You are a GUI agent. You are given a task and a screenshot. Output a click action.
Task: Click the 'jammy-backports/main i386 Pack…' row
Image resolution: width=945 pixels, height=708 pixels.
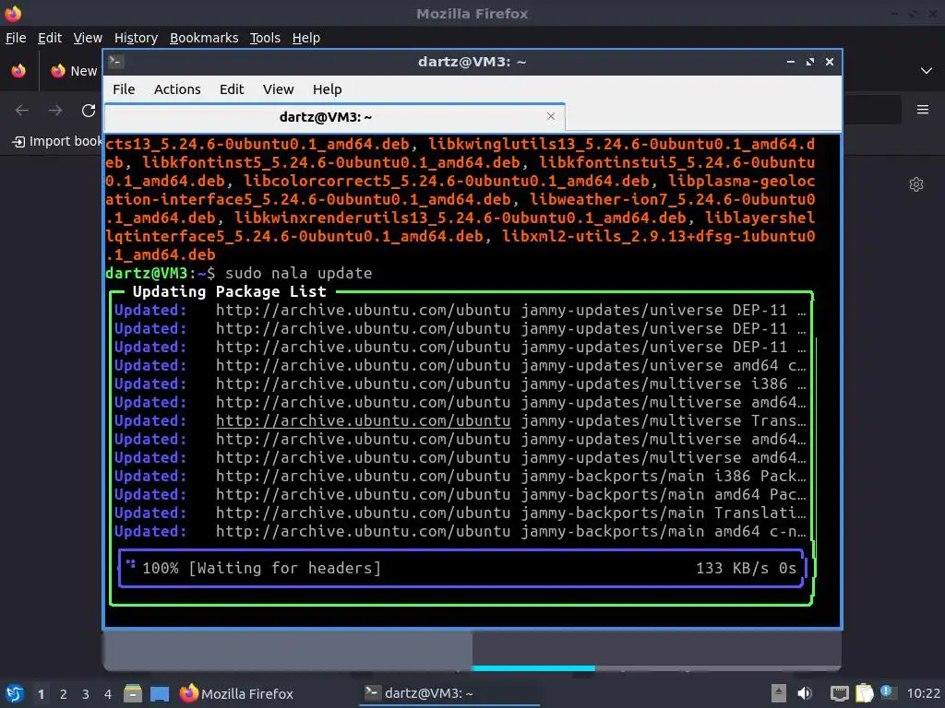461,477
